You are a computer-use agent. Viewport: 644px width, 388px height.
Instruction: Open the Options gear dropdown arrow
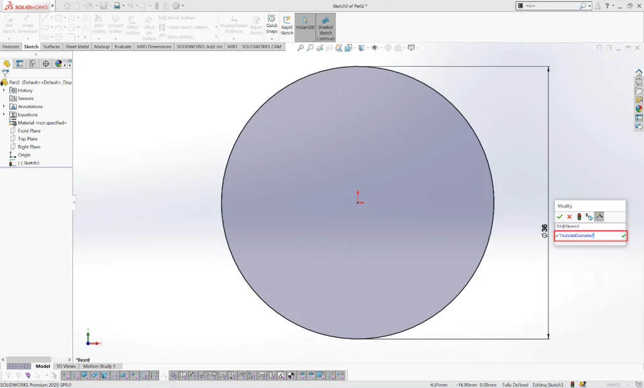pos(183,6)
